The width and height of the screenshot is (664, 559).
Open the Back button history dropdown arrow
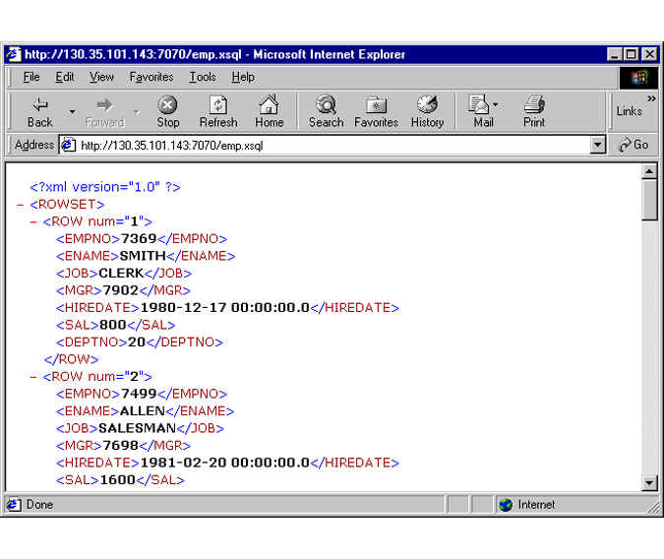pos(72,111)
